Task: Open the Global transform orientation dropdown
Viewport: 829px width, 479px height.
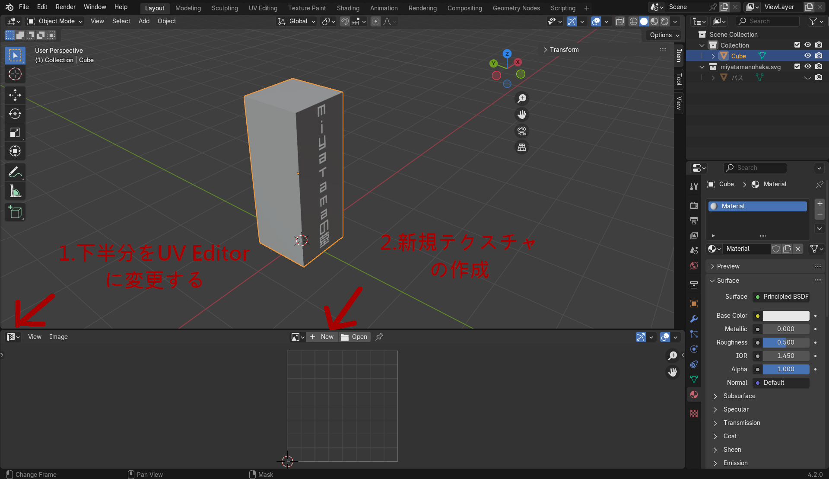Action: pyautogui.click(x=296, y=21)
